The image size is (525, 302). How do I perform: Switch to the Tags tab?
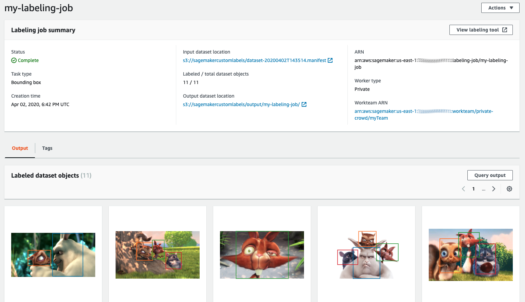[x=47, y=148]
